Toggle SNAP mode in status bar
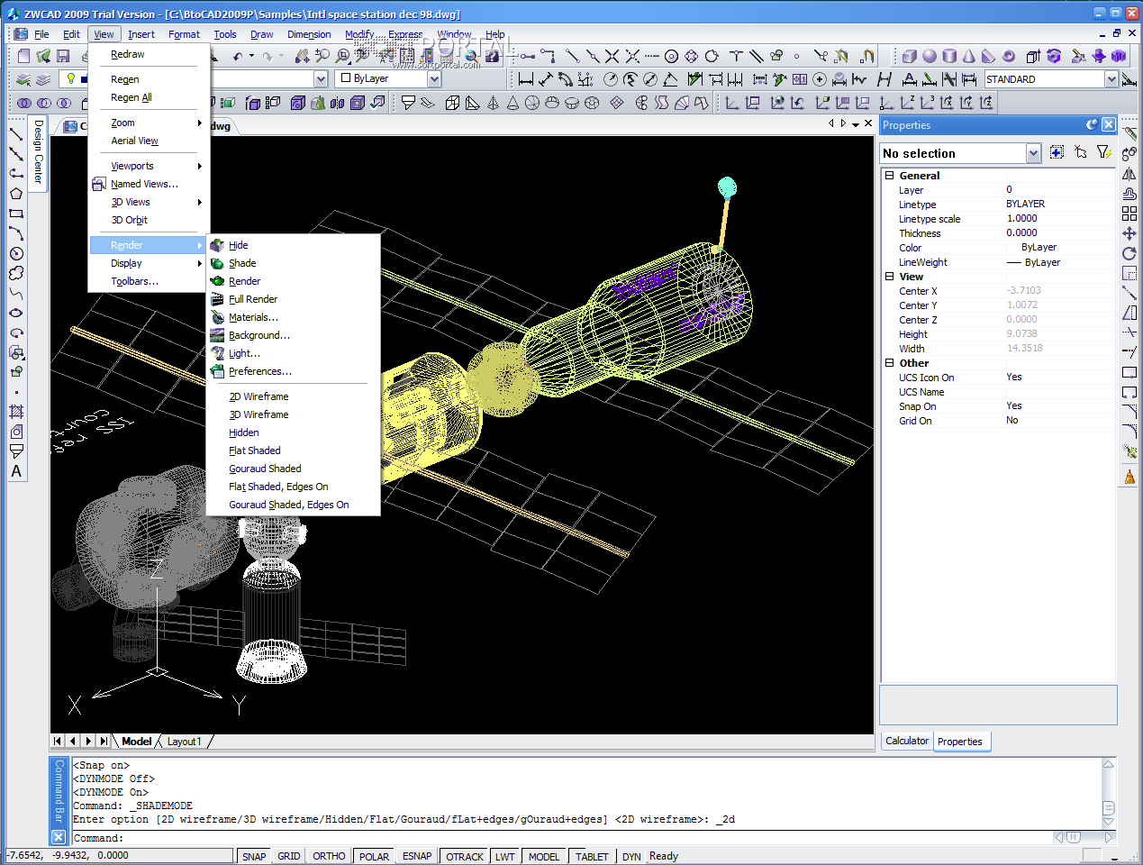The height and width of the screenshot is (865, 1143). point(254,856)
